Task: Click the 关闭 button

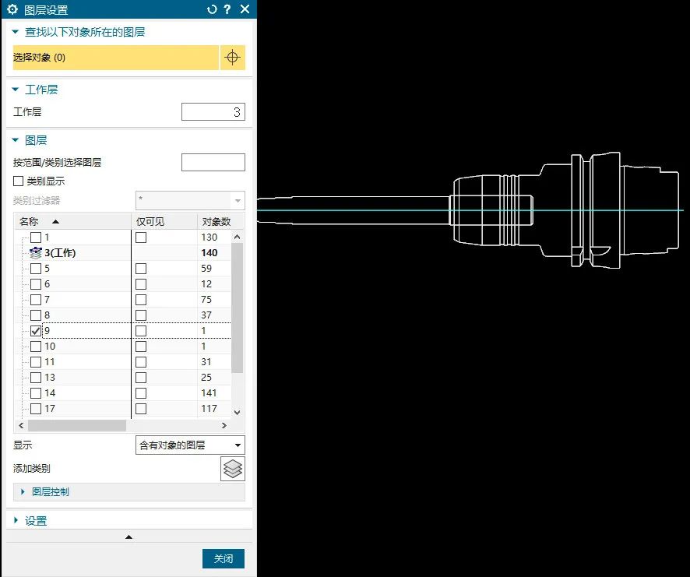Action: pos(223,558)
